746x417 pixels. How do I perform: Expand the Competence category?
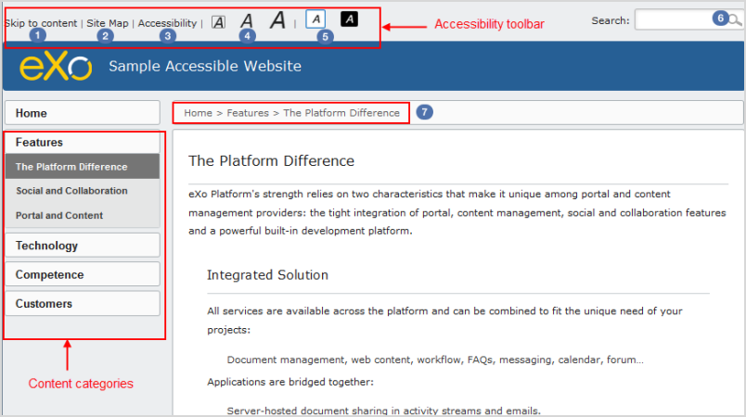pos(83,274)
